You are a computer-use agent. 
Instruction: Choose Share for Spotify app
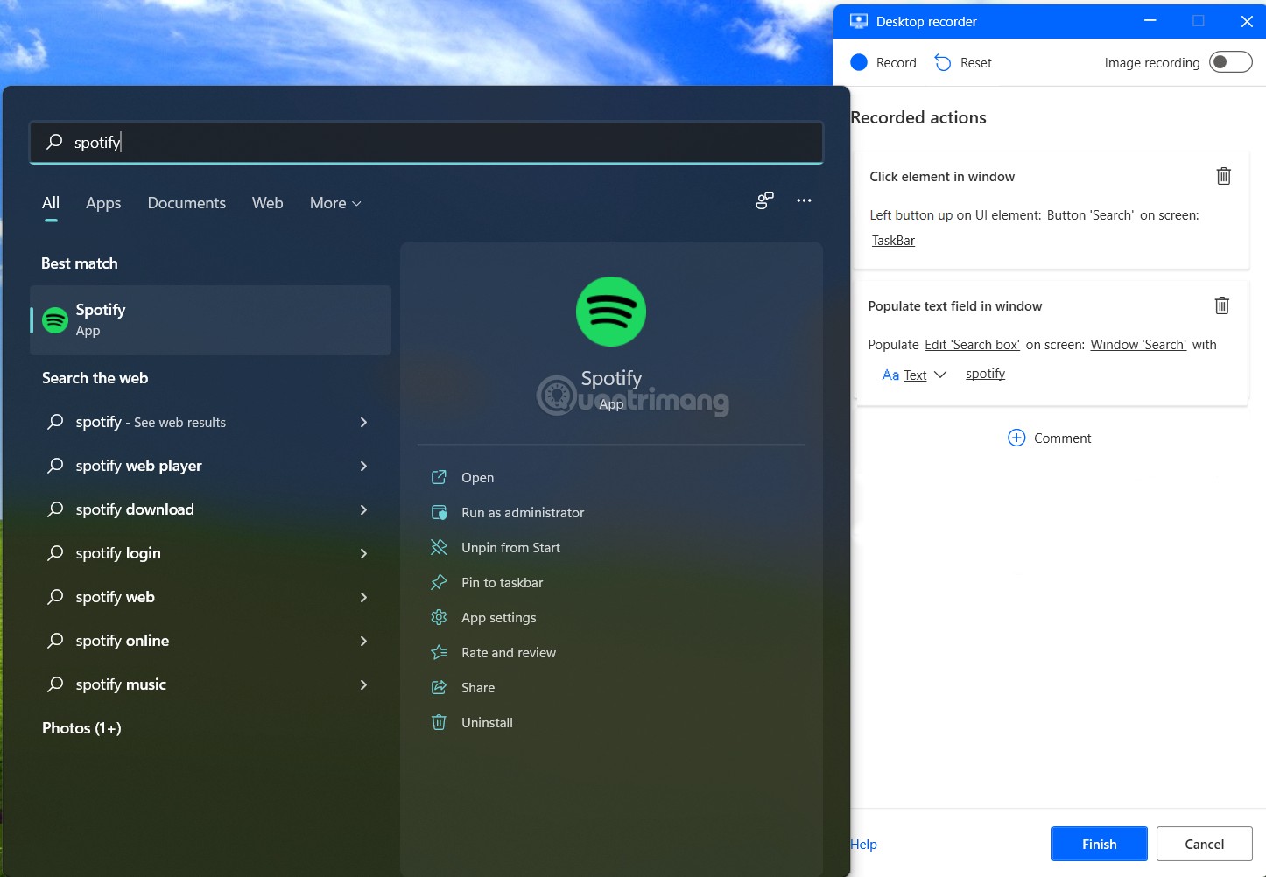pyautogui.click(x=478, y=687)
